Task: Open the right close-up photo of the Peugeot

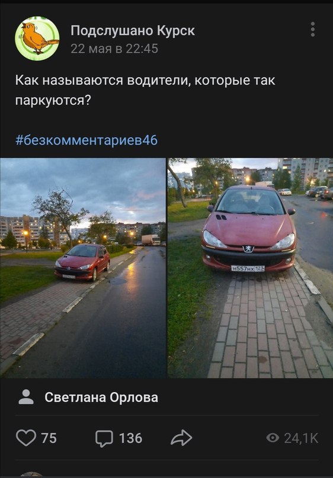Action: tap(251, 268)
